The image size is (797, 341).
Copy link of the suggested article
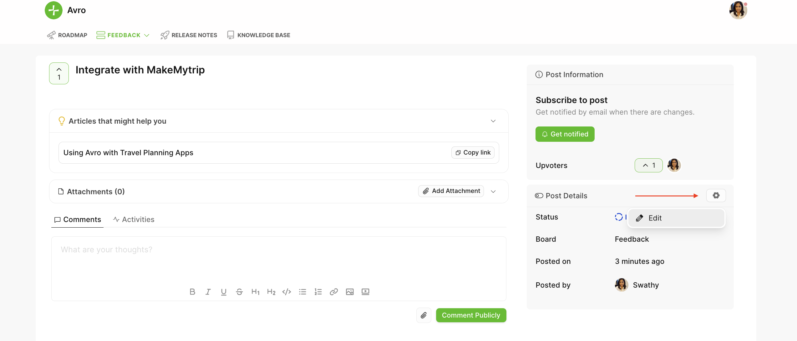pyautogui.click(x=473, y=152)
